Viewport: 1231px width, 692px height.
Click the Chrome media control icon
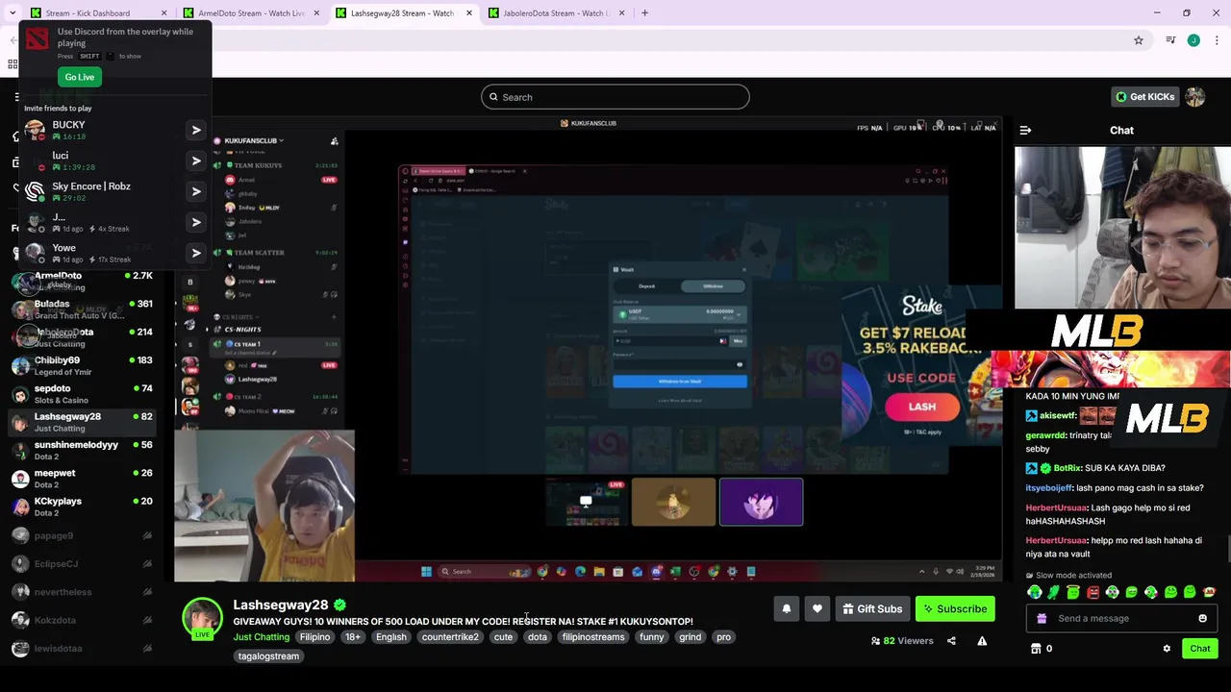[x=1170, y=40]
